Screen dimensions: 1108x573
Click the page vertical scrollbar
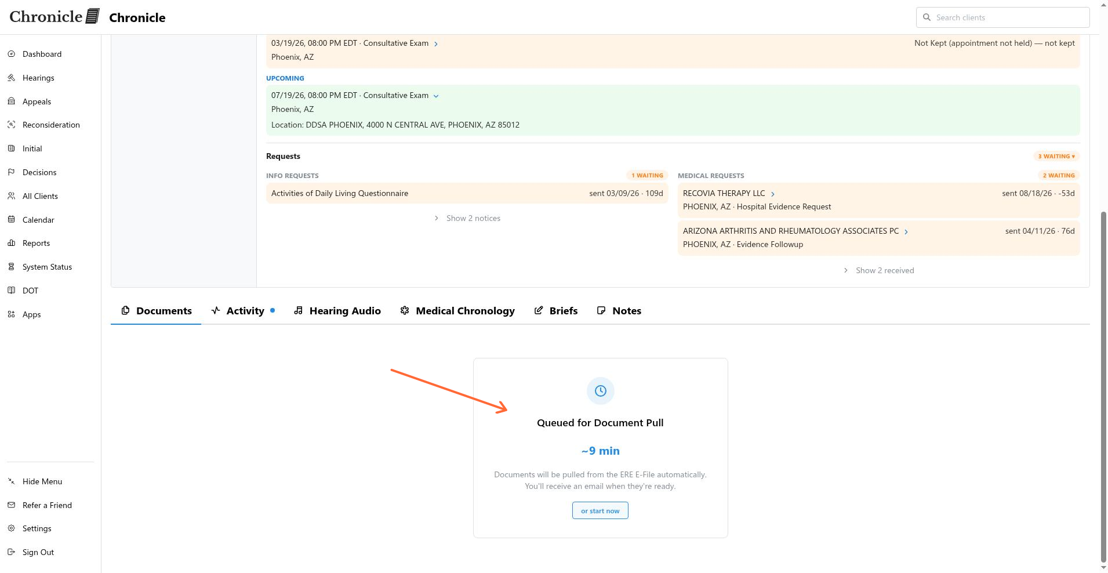[1104, 386]
